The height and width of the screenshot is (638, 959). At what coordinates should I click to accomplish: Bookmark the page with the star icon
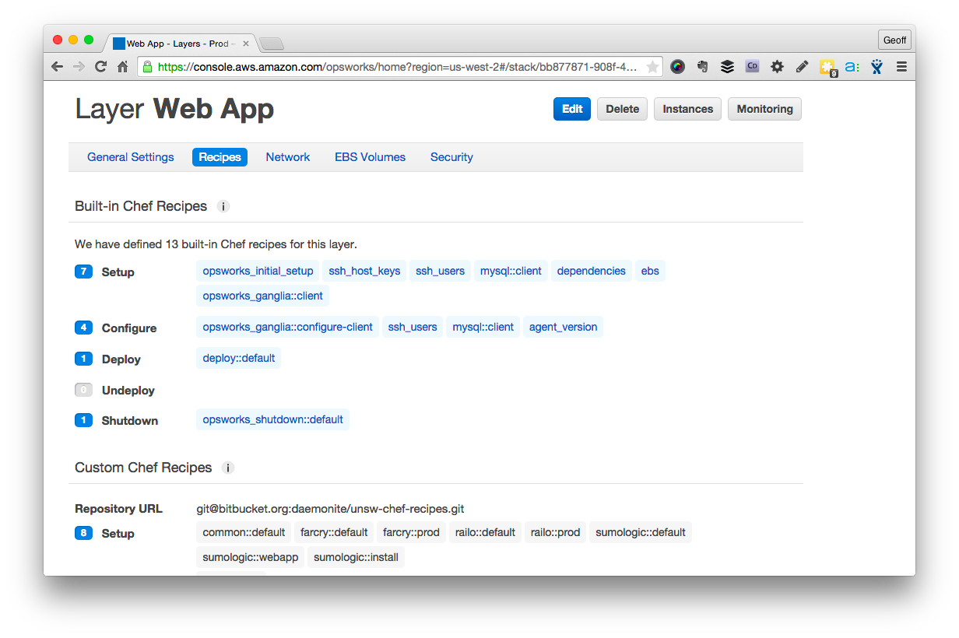(652, 67)
